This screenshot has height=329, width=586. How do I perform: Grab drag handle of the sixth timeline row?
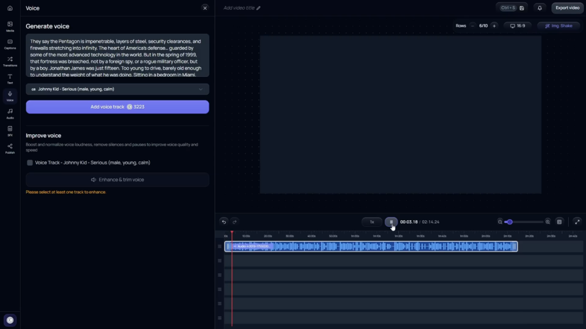[220, 318]
